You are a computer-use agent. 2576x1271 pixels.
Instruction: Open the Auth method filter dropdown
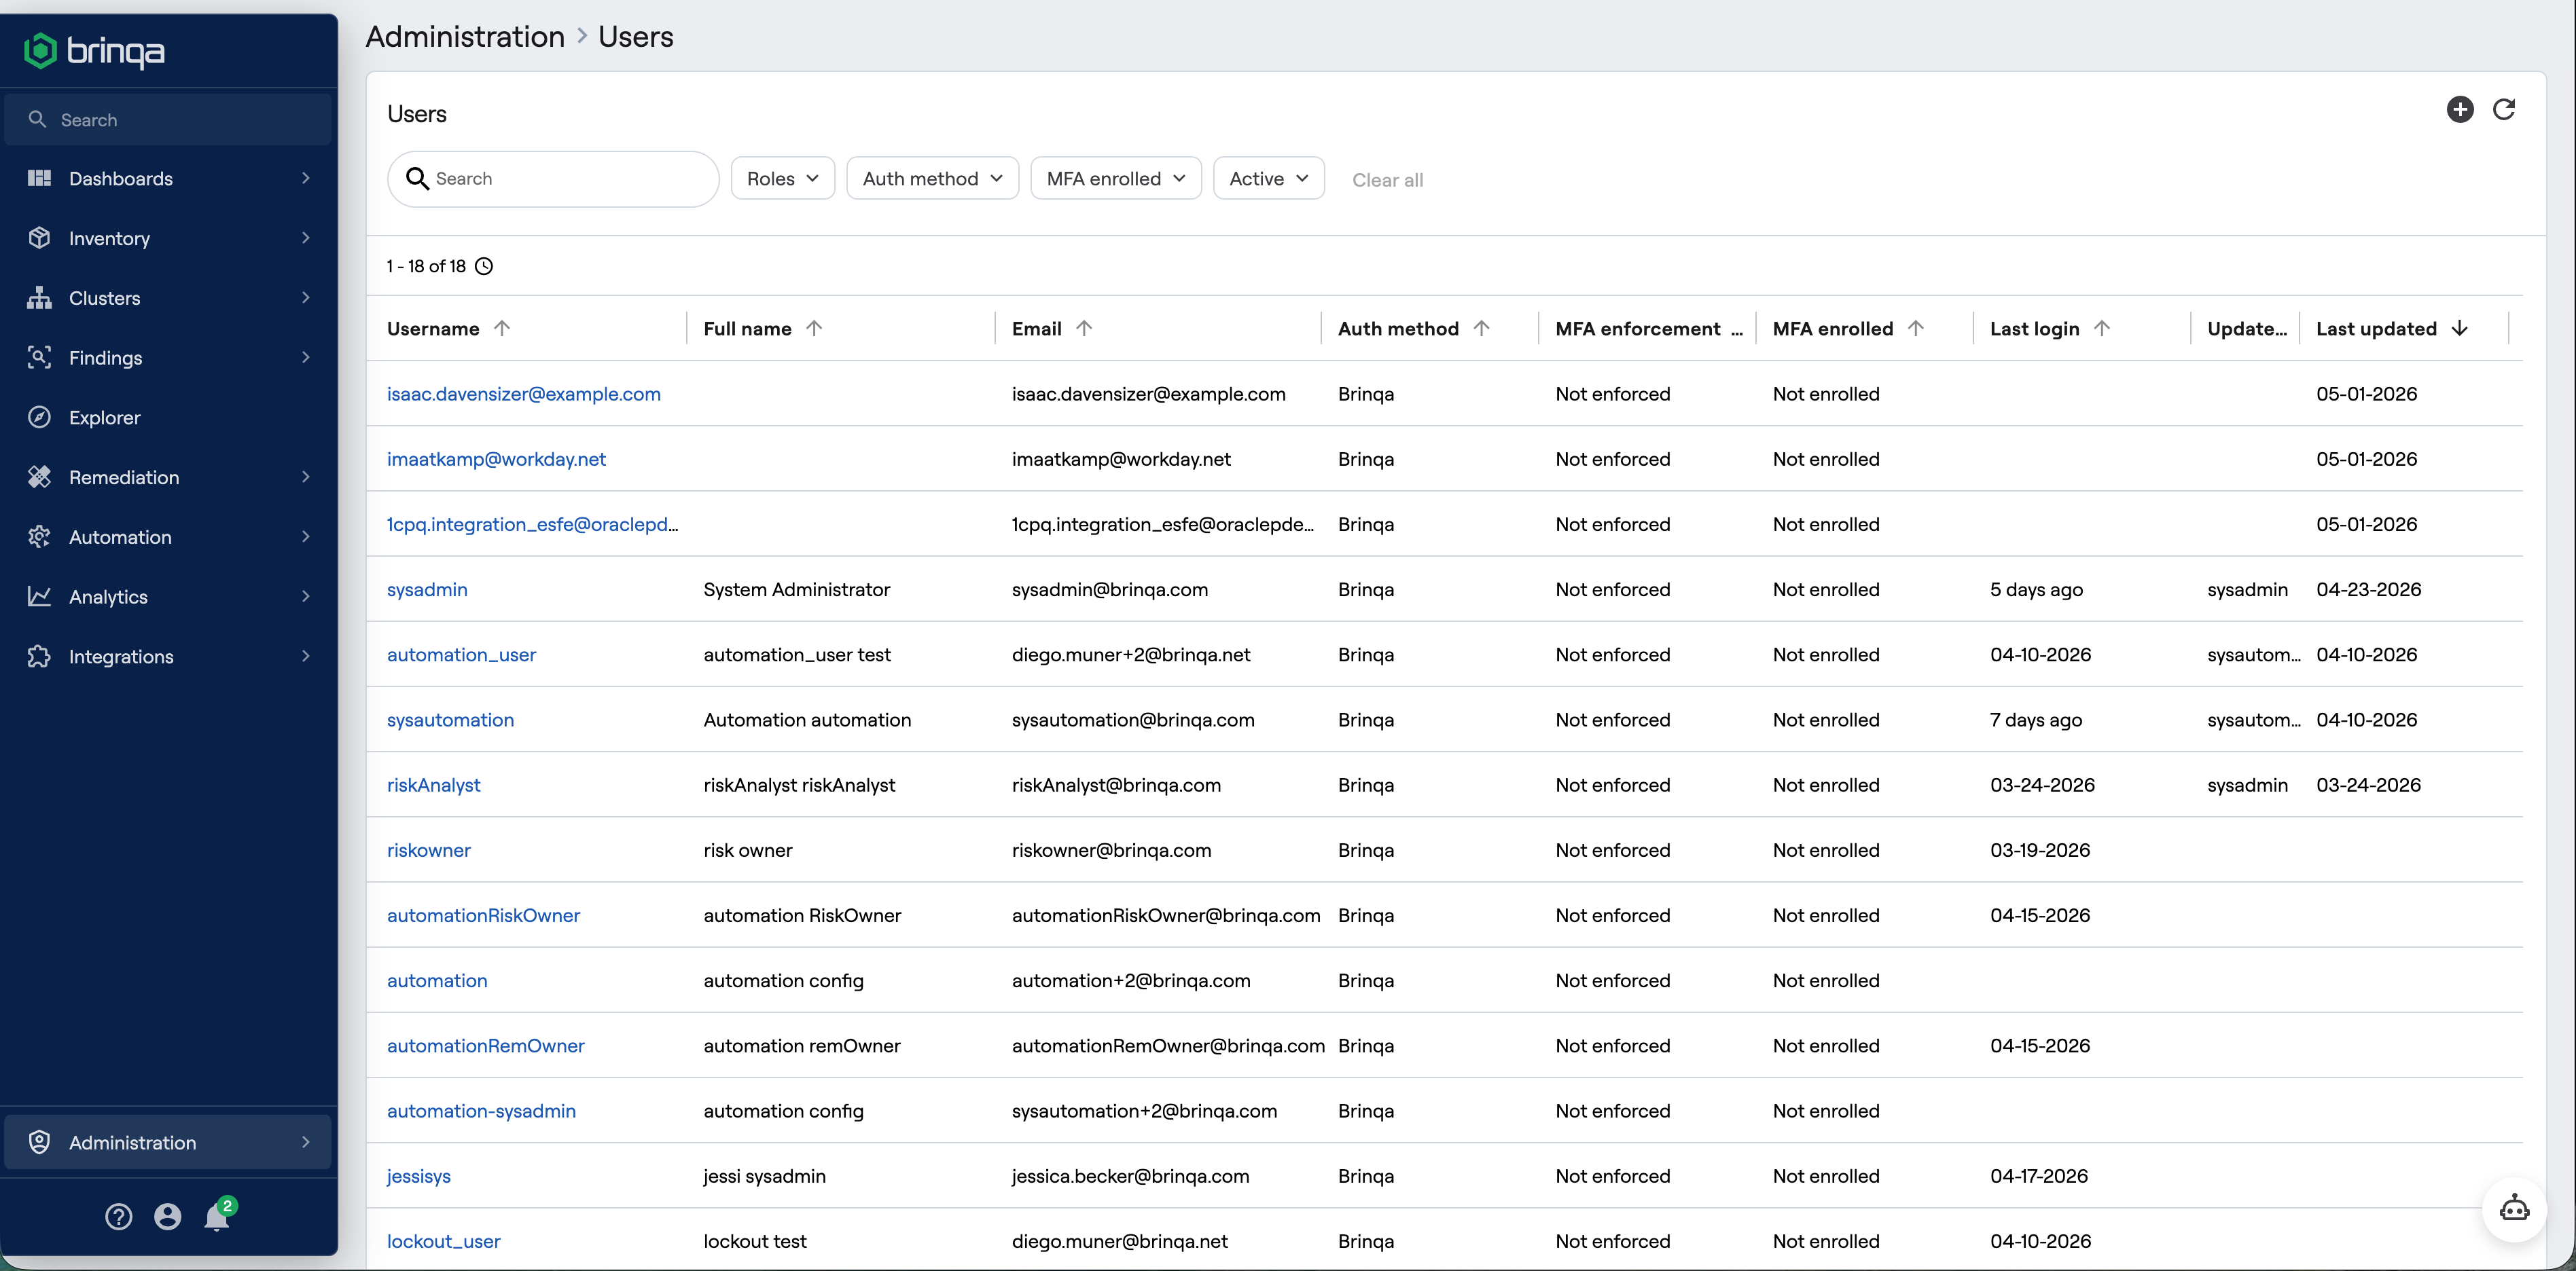click(932, 178)
